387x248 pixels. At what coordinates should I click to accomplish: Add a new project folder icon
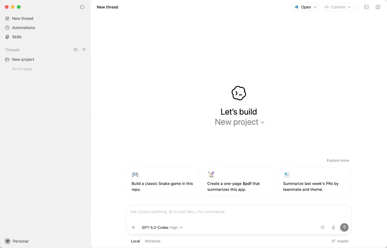point(76,50)
